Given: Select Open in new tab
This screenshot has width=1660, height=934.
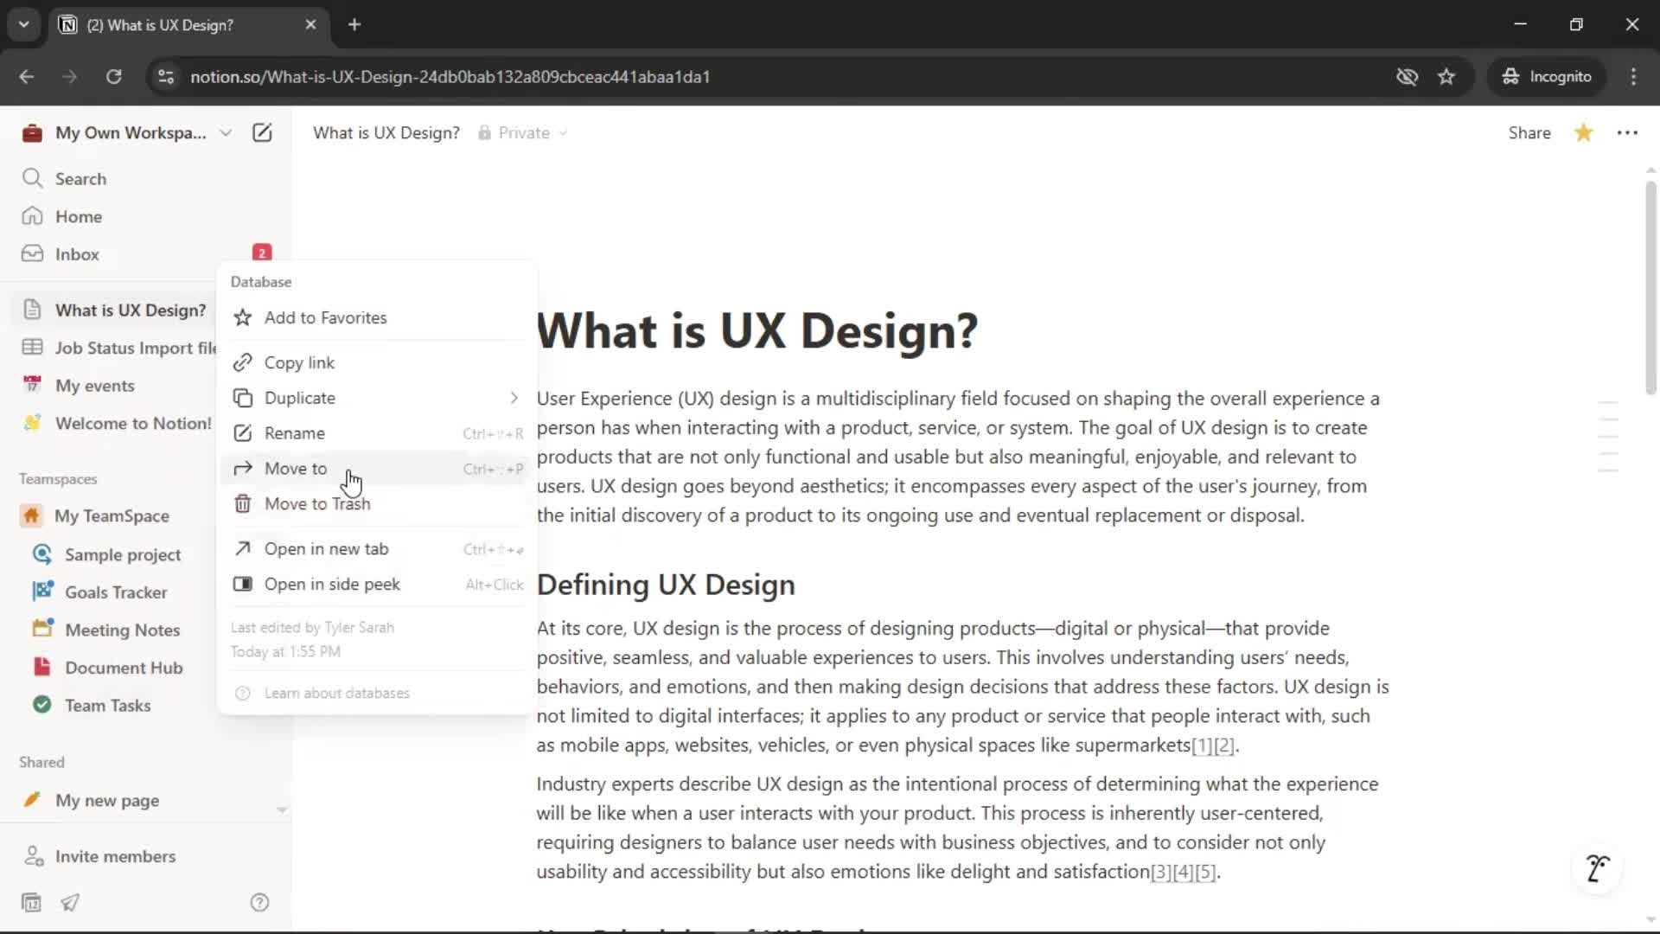Looking at the screenshot, I should [377, 548].
